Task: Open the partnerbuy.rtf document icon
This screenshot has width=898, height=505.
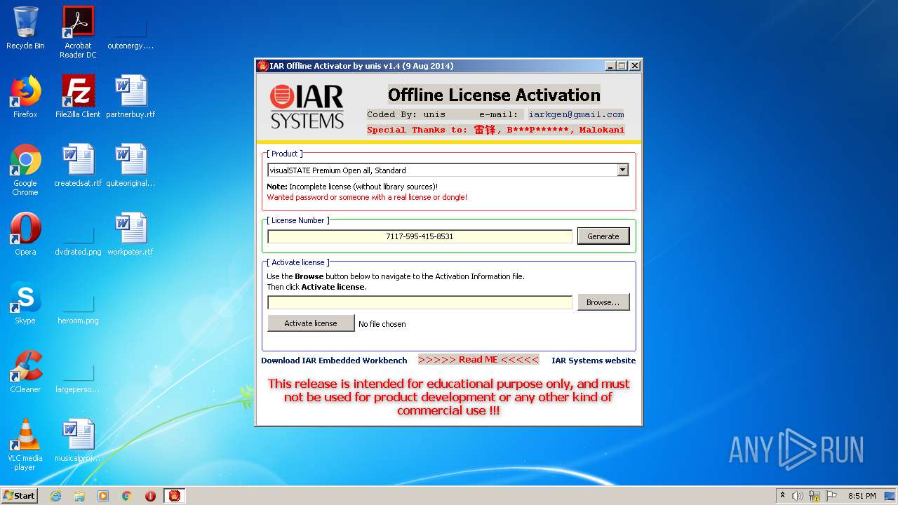Action: click(130, 97)
